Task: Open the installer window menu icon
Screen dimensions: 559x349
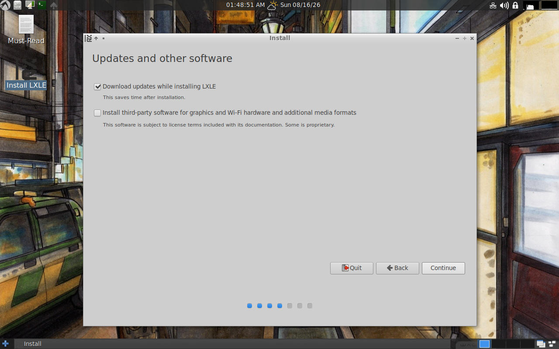Action: [88, 38]
